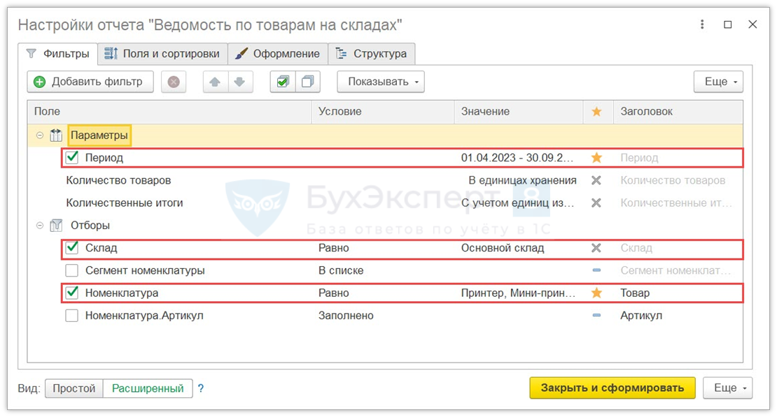This screenshot has width=777, height=417.
Task: Click value Принтер, Мини-прин...
Action: pyautogui.click(x=518, y=293)
